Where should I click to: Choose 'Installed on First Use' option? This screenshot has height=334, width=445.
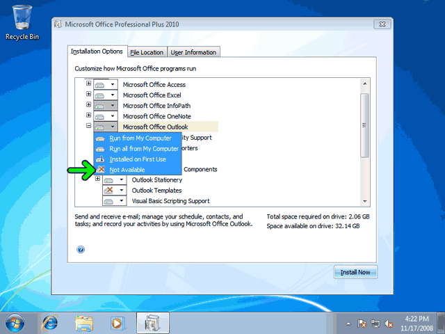(138, 159)
